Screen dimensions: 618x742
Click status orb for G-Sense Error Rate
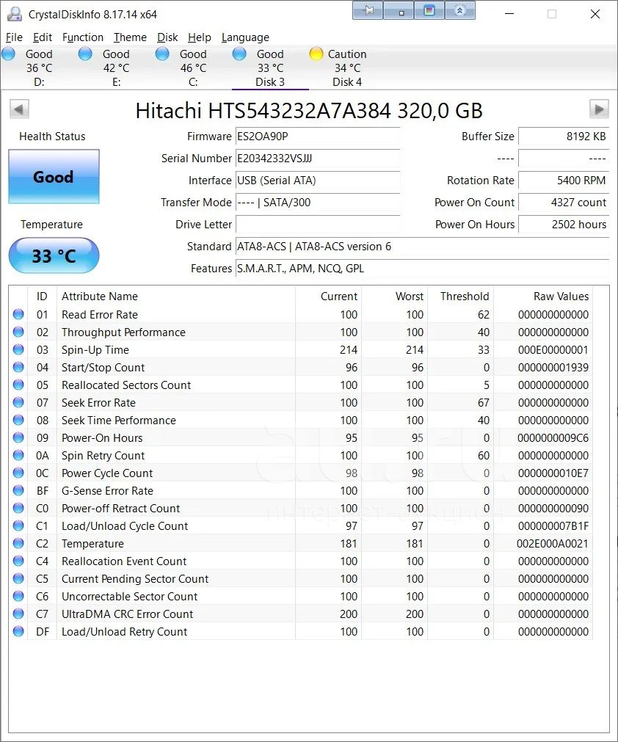coord(18,490)
